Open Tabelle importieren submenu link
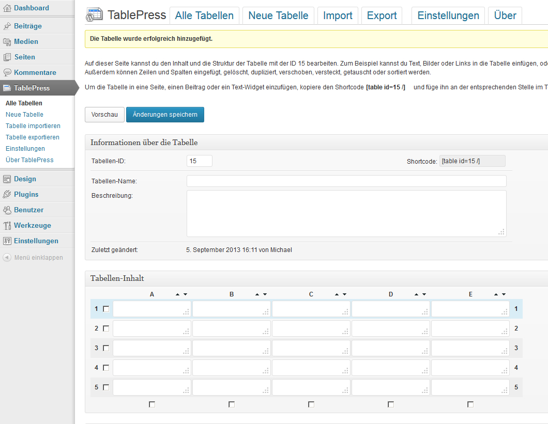548x424 pixels. coord(33,125)
